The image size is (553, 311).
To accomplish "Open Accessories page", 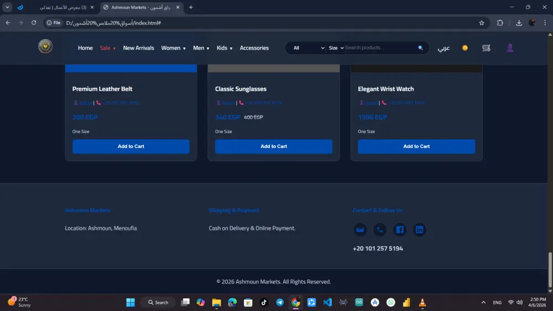I will 254,48.
